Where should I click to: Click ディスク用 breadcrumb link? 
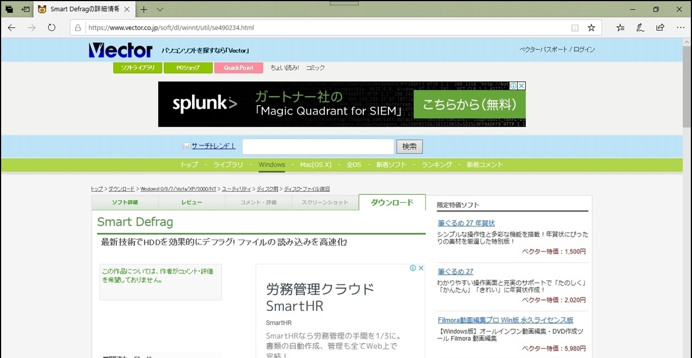267,189
